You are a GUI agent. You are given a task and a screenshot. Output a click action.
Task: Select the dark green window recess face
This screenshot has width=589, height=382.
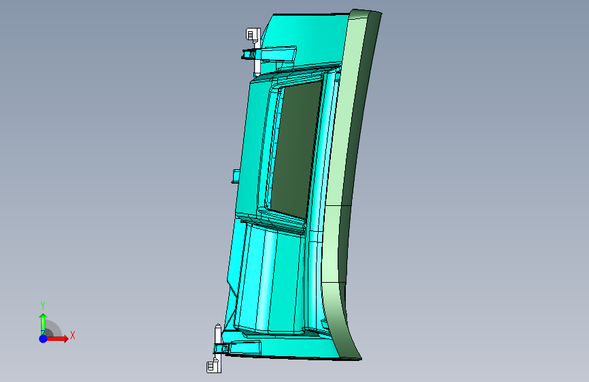(x=296, y=150)
